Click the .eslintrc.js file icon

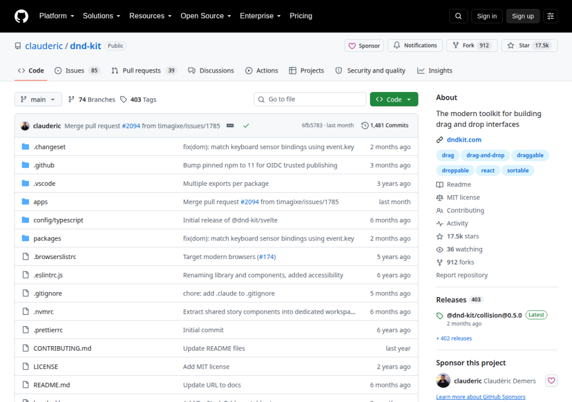(x=26, y=275)
